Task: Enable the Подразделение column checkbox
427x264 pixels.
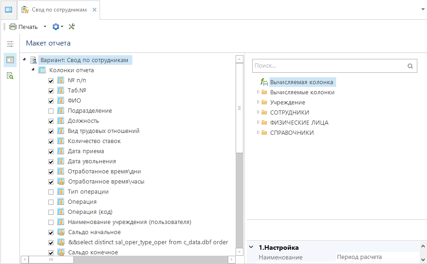Action: click(51, 111)
